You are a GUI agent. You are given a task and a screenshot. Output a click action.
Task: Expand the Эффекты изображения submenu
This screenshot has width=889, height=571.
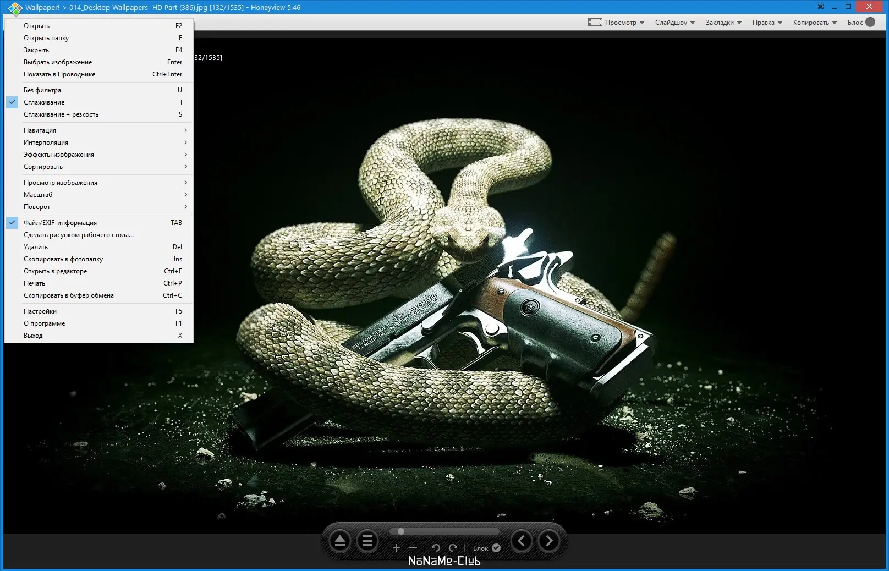[x=99, y=155]
